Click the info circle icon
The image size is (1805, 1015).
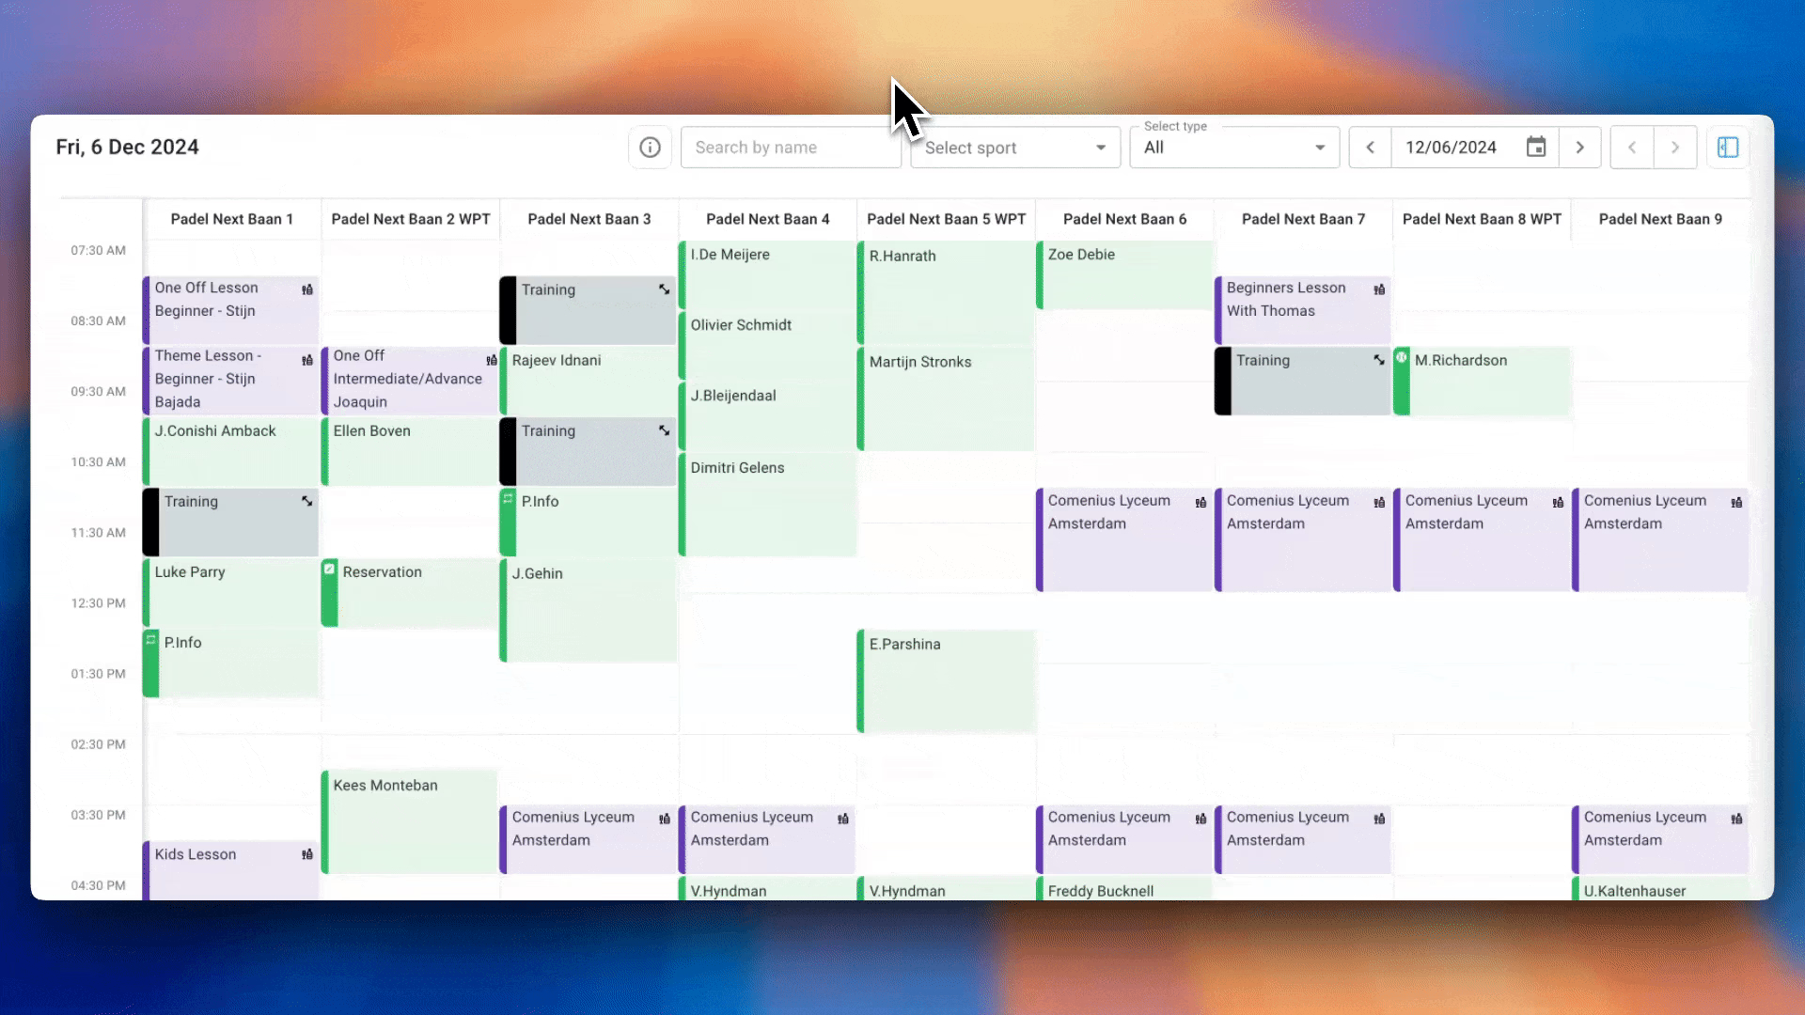650,148
